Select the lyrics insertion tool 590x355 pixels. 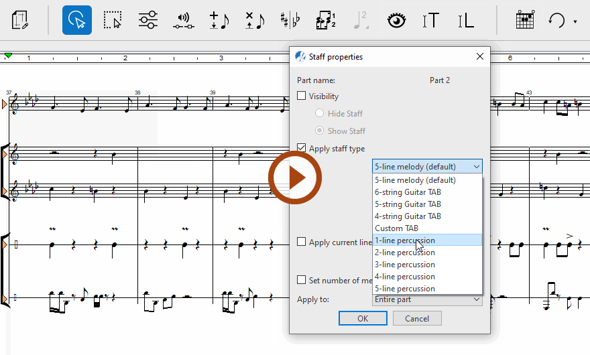[466, 20]
